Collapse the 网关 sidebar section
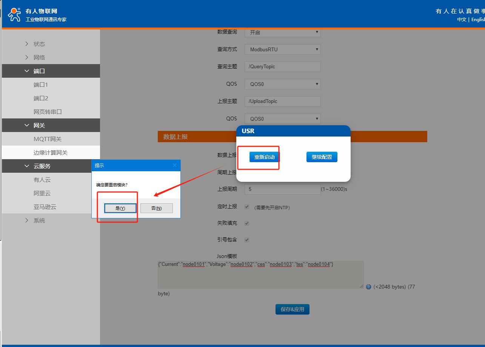This screenshot has width=485, height=347. 51,125
